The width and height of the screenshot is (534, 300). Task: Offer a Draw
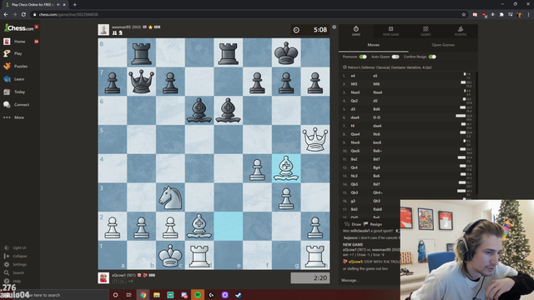tap(353, 224)
